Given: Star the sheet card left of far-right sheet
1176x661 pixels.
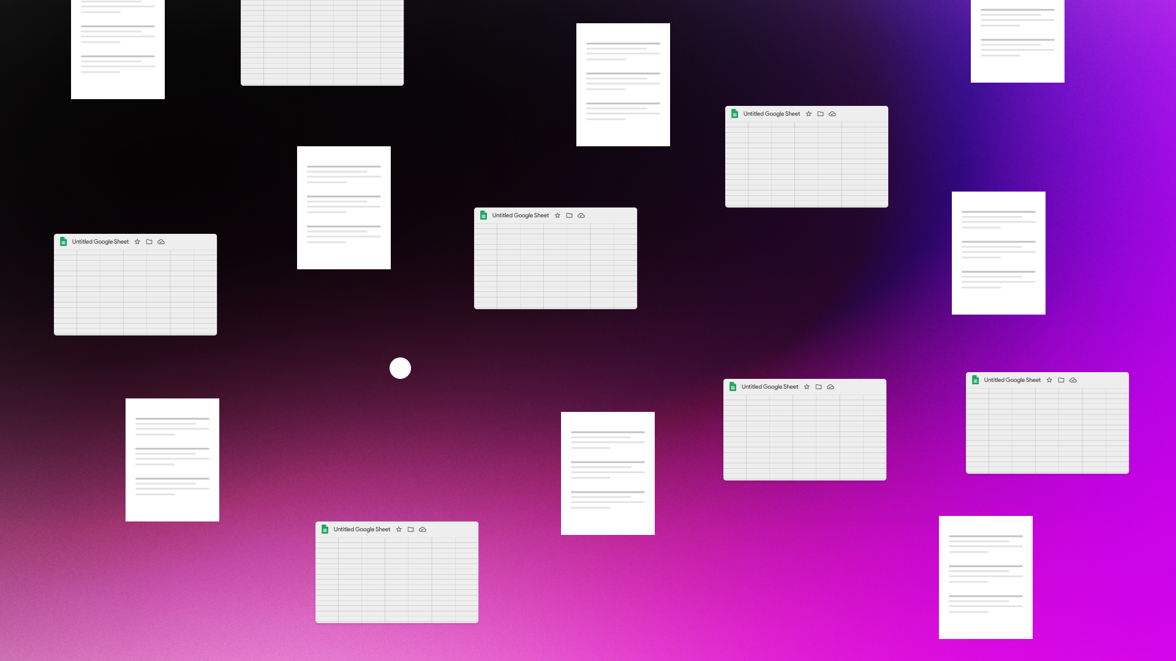Looking at the screenshot, I should [807, 387].
